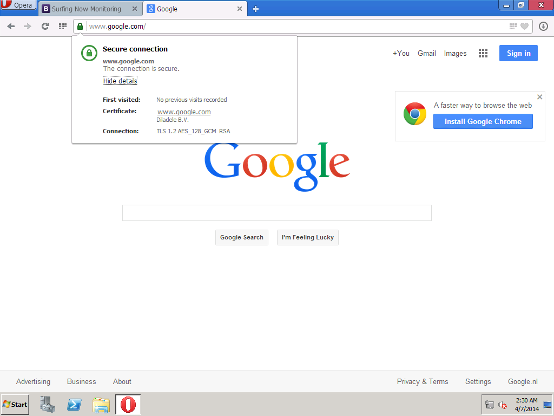This screenshot has width=554, height=416.
Task: Click the 'No previous visits recorded' text
Action: click(x=192, y=100)
